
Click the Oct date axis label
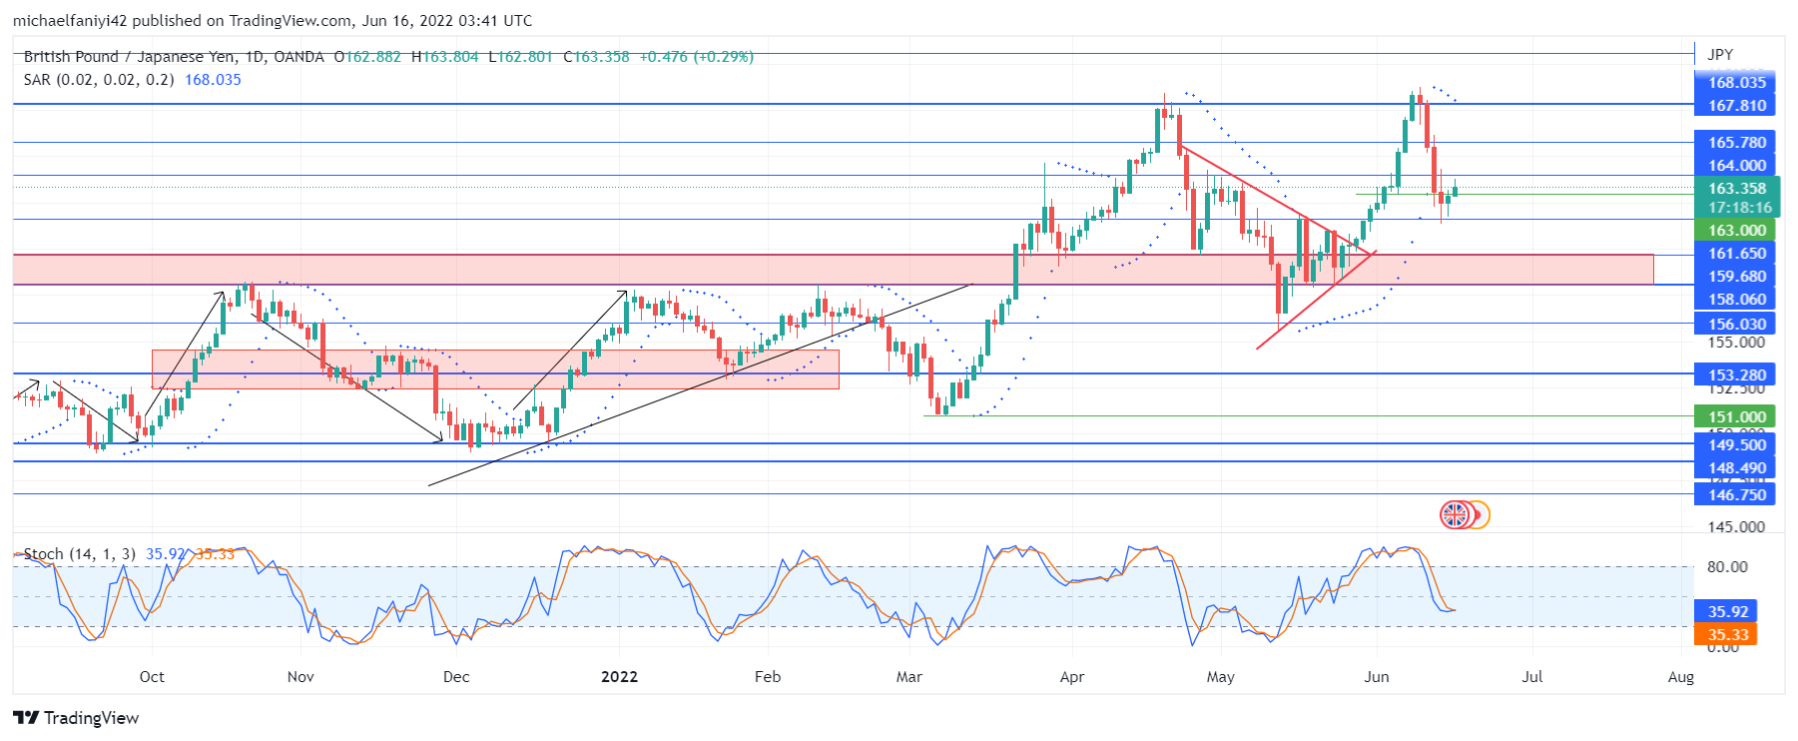click(x=152, y=677)
